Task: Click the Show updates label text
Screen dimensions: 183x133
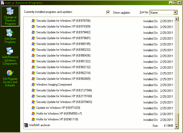Action: tap(121, 13)
